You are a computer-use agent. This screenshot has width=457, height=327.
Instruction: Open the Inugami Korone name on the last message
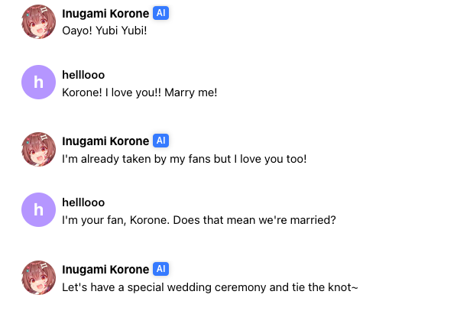pyautogui.click(x=105, y=269)
